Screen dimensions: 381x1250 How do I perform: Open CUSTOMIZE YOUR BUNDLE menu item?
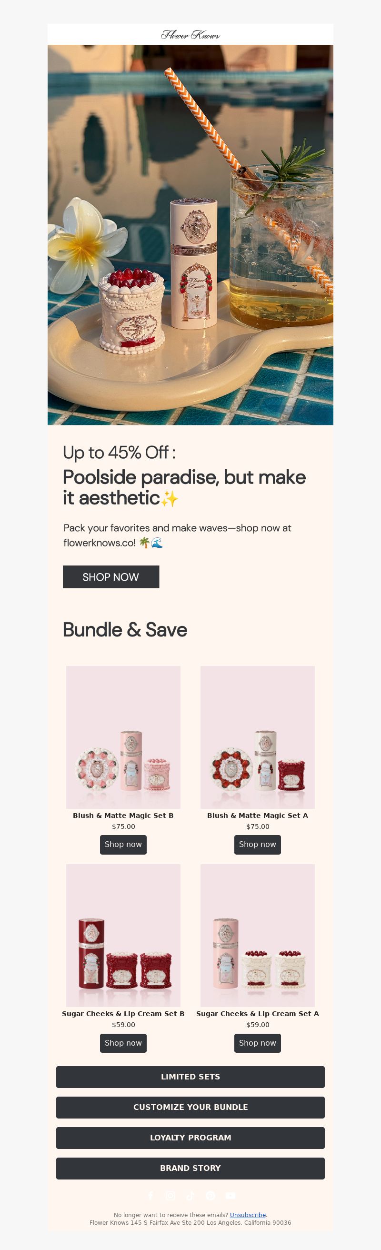pos(190,1108)
